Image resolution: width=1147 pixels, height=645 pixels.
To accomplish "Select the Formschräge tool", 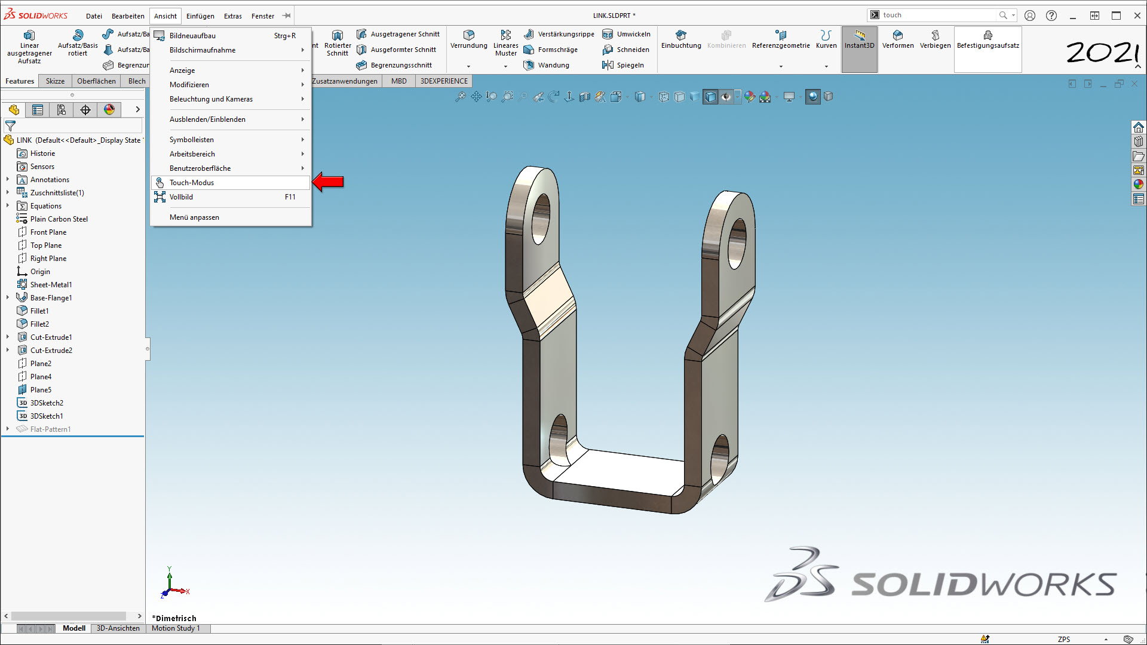I will click(x=550, y=50).
